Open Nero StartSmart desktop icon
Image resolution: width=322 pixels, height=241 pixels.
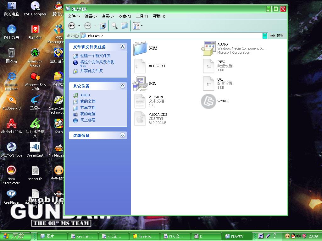[x=12, y=175]
